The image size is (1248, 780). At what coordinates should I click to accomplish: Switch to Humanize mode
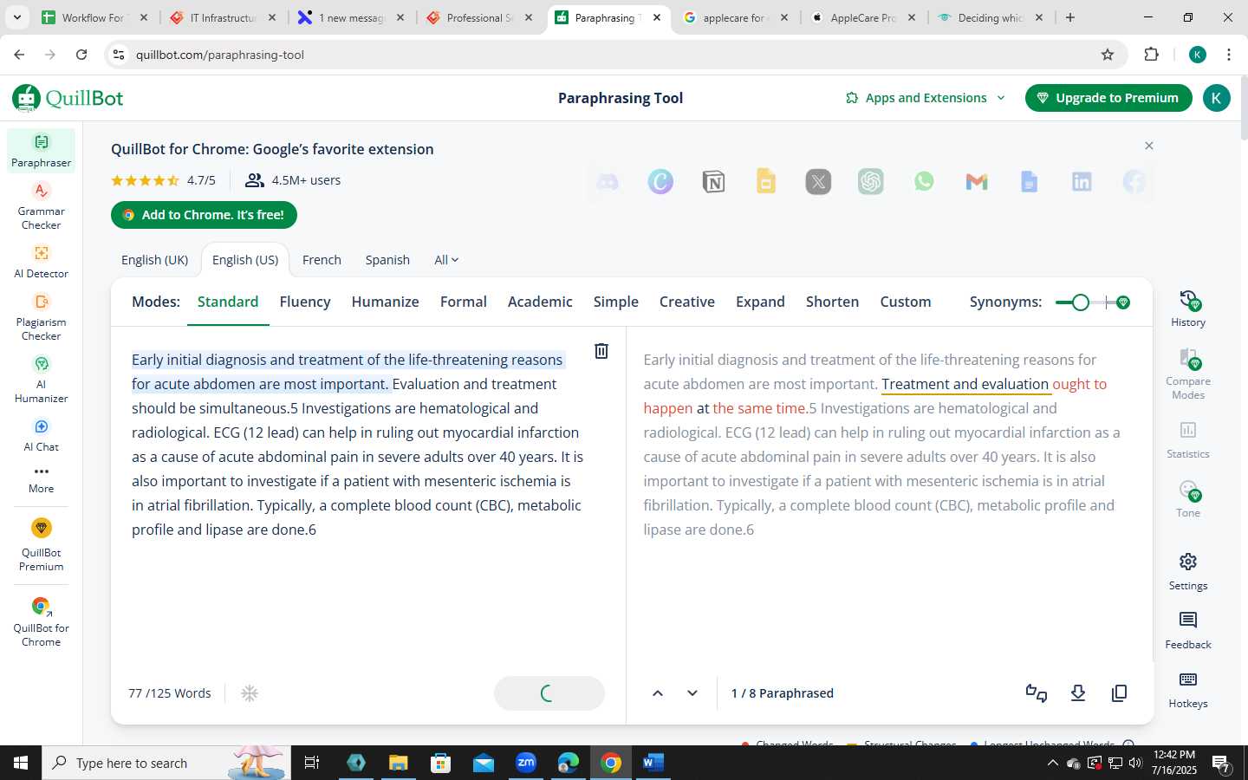click(x=385, y=302)
